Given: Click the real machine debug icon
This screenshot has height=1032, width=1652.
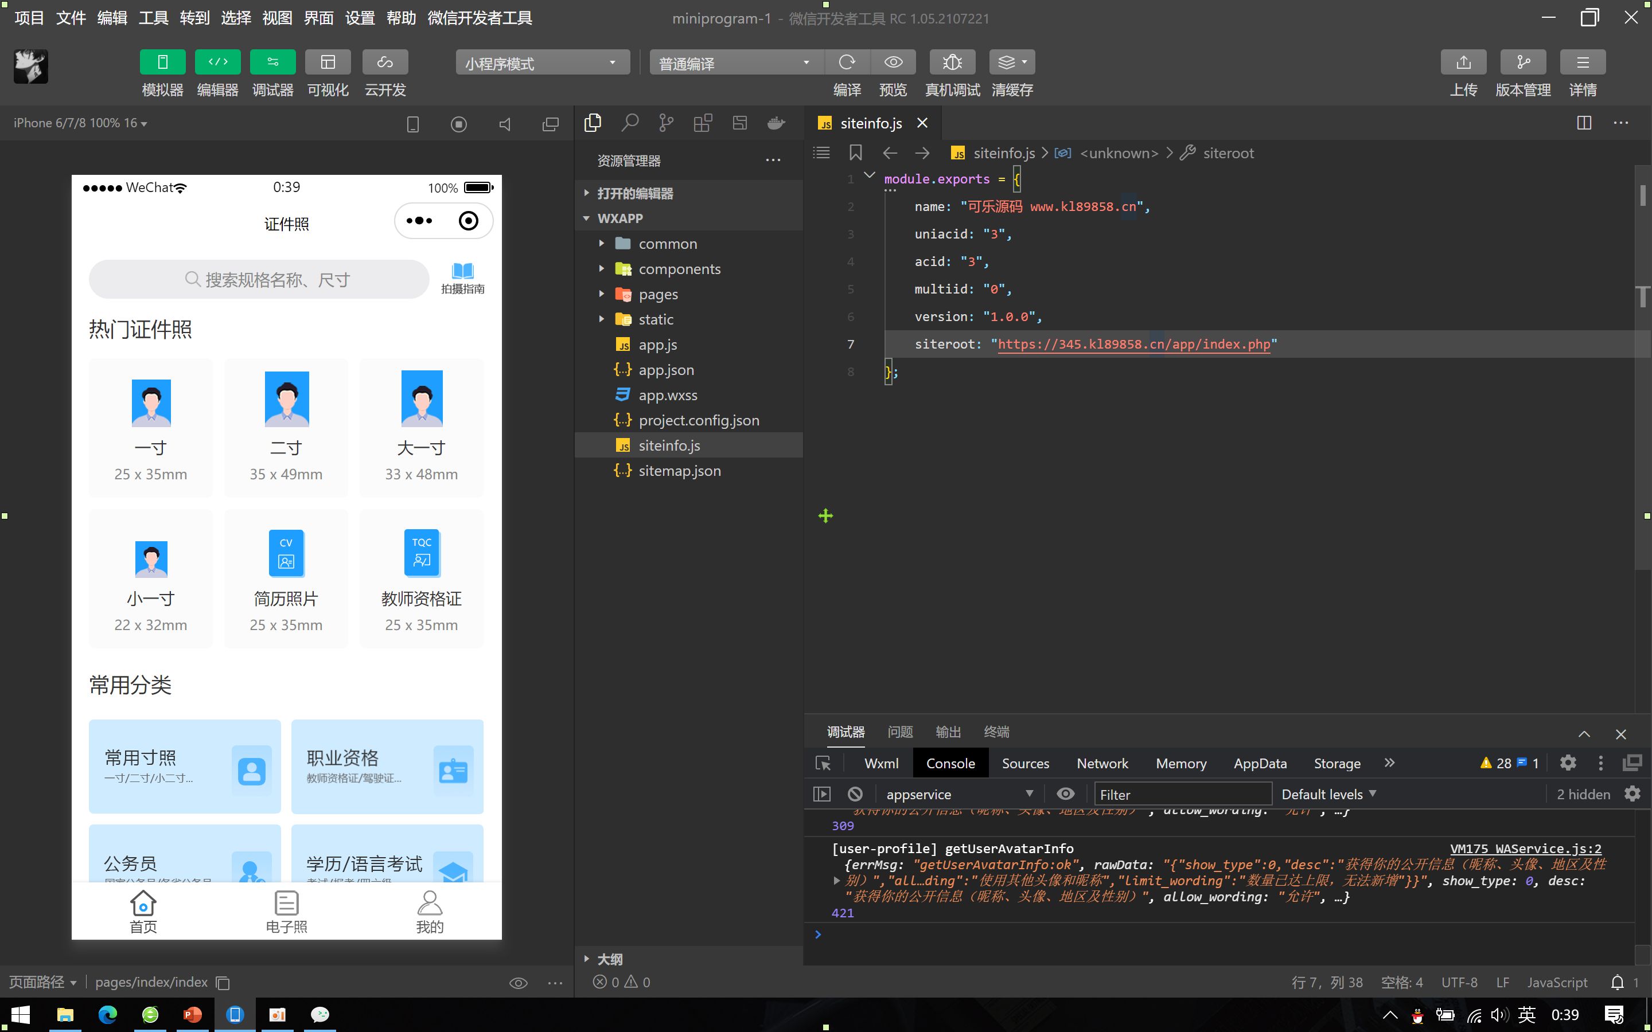Looking at the screenshot, I should click(x=952, y=62).
